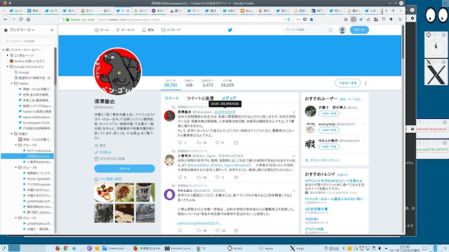Reload the page with the refresh icon
The width and height of the screenshot is (449, 252).
pyautogui.click(x=20, y=20)
